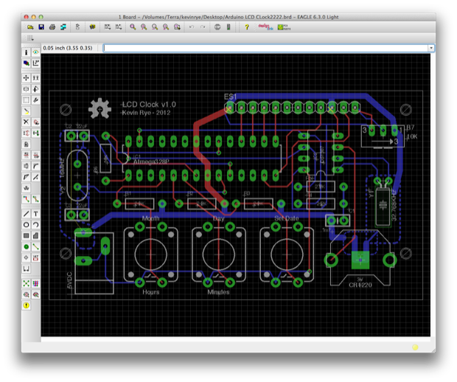Run a script with the SCR icon
Image resolution: width=457 pixels, height=382 pixels.
tap(108, 27)
